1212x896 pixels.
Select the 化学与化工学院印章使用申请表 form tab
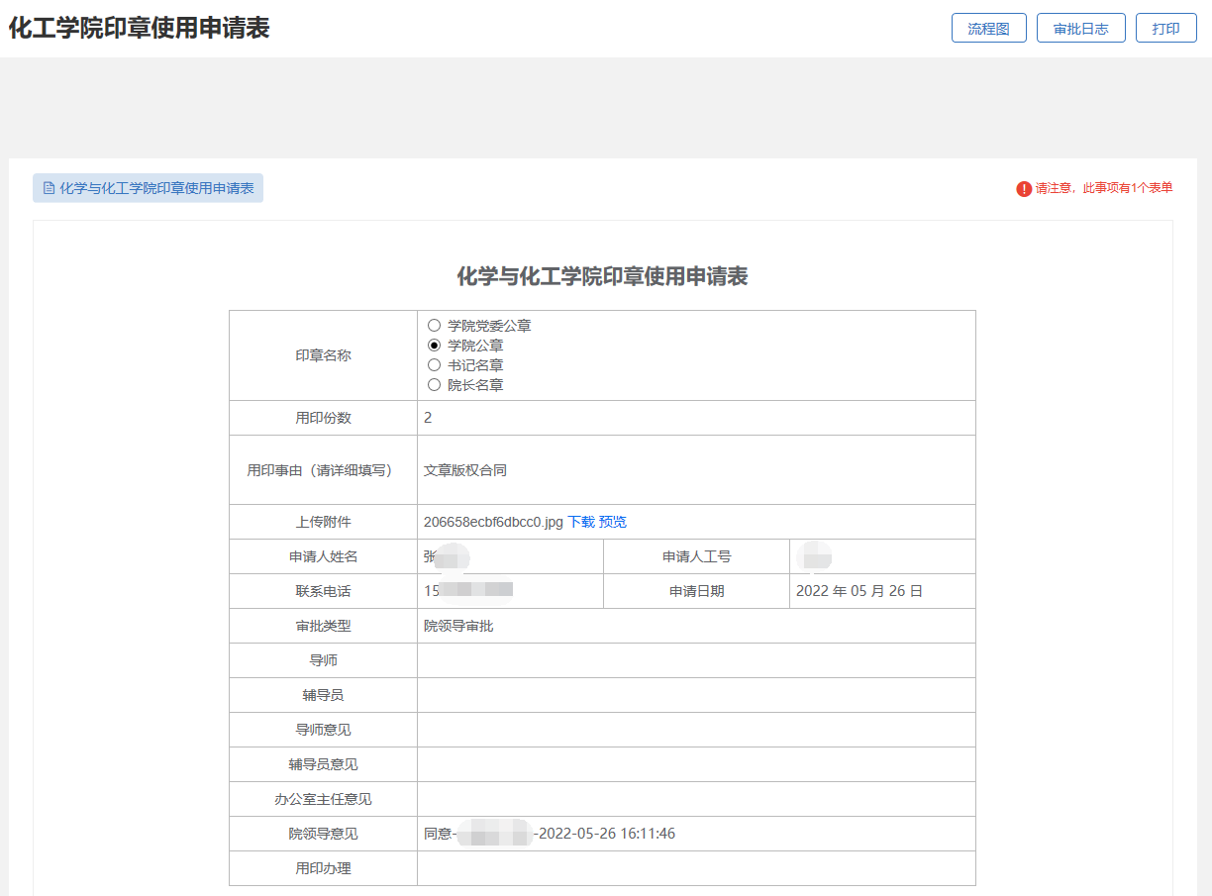pos(155,188)
